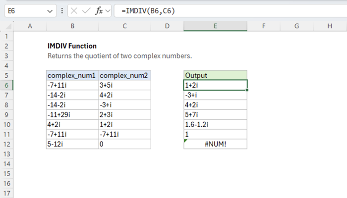This screenshot has width=347, height=198.
Task: Select row 1 header
Action: (x=6, y=36)
